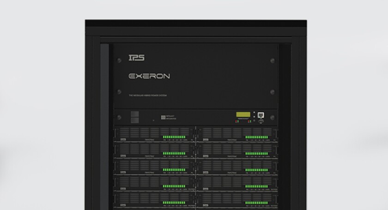Viewport: 388px width, 210px height.
Task: Click the yellow LCD display on the controller
Action: click(x=243, y=114)
